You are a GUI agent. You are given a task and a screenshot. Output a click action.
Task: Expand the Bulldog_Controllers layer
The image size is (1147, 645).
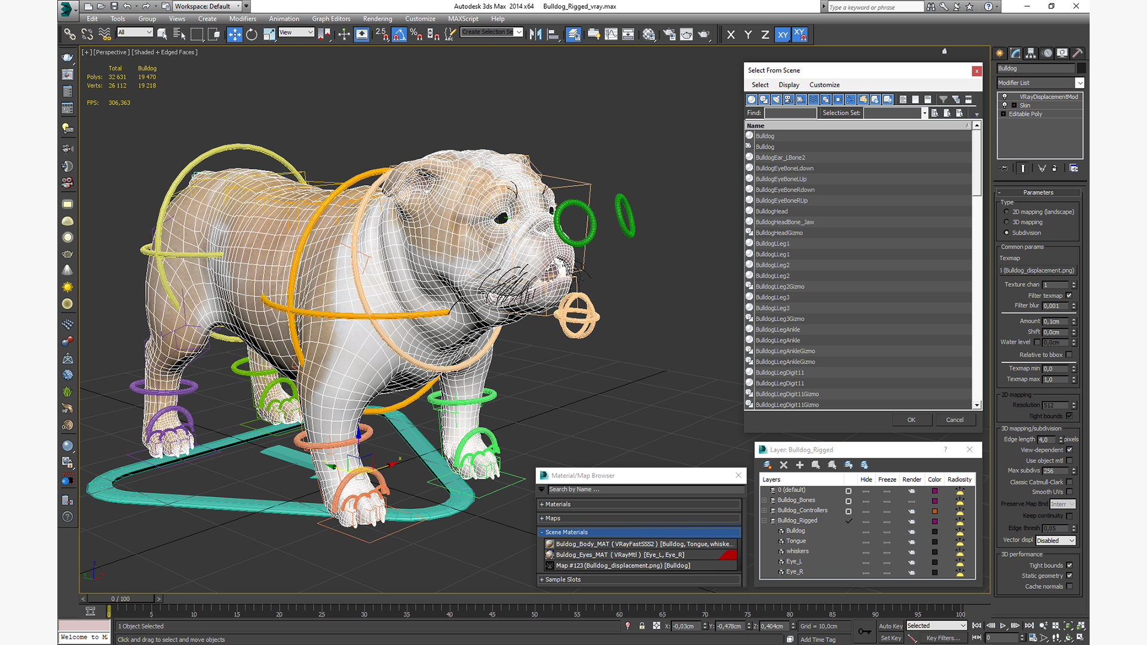click(764, 511)
